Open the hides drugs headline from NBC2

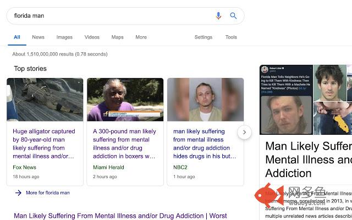pos(205,144)
